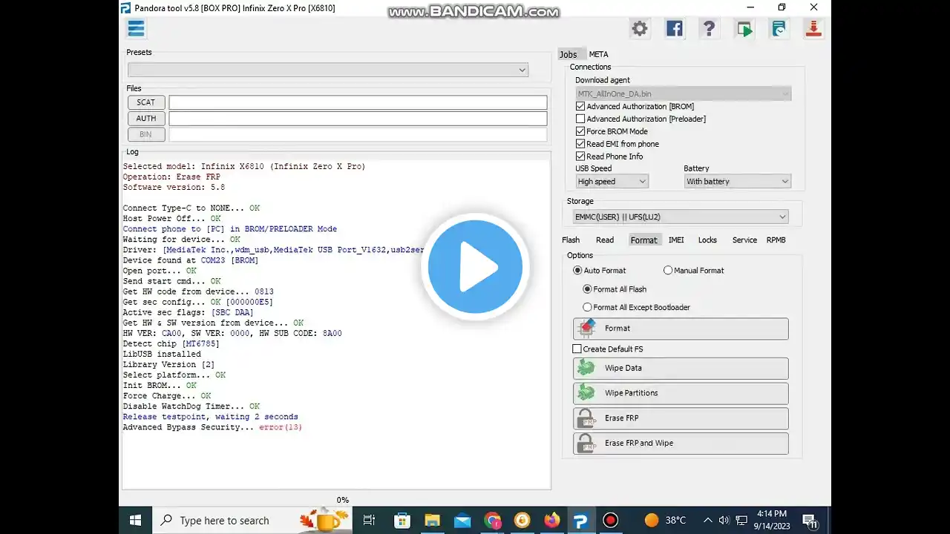950x534 pixels.
Task: Switch to the META tab
Action: pyautogui.click(x=598, y=54)
